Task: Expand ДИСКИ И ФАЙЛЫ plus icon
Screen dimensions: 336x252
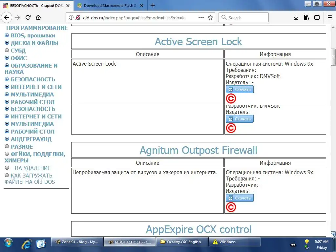Action: point(7,43)
